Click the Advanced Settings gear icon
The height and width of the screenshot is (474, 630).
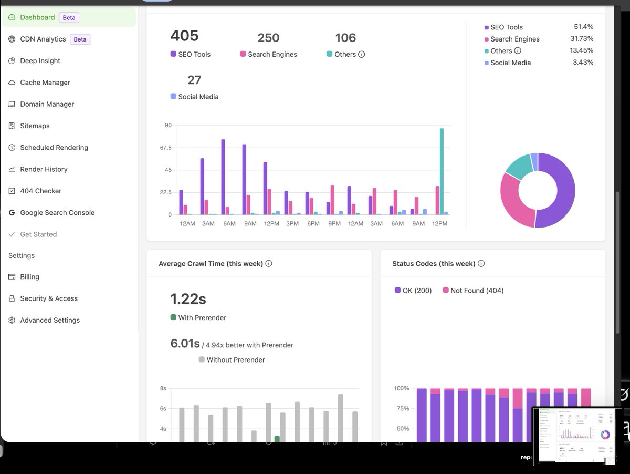(x=12, y=320)
